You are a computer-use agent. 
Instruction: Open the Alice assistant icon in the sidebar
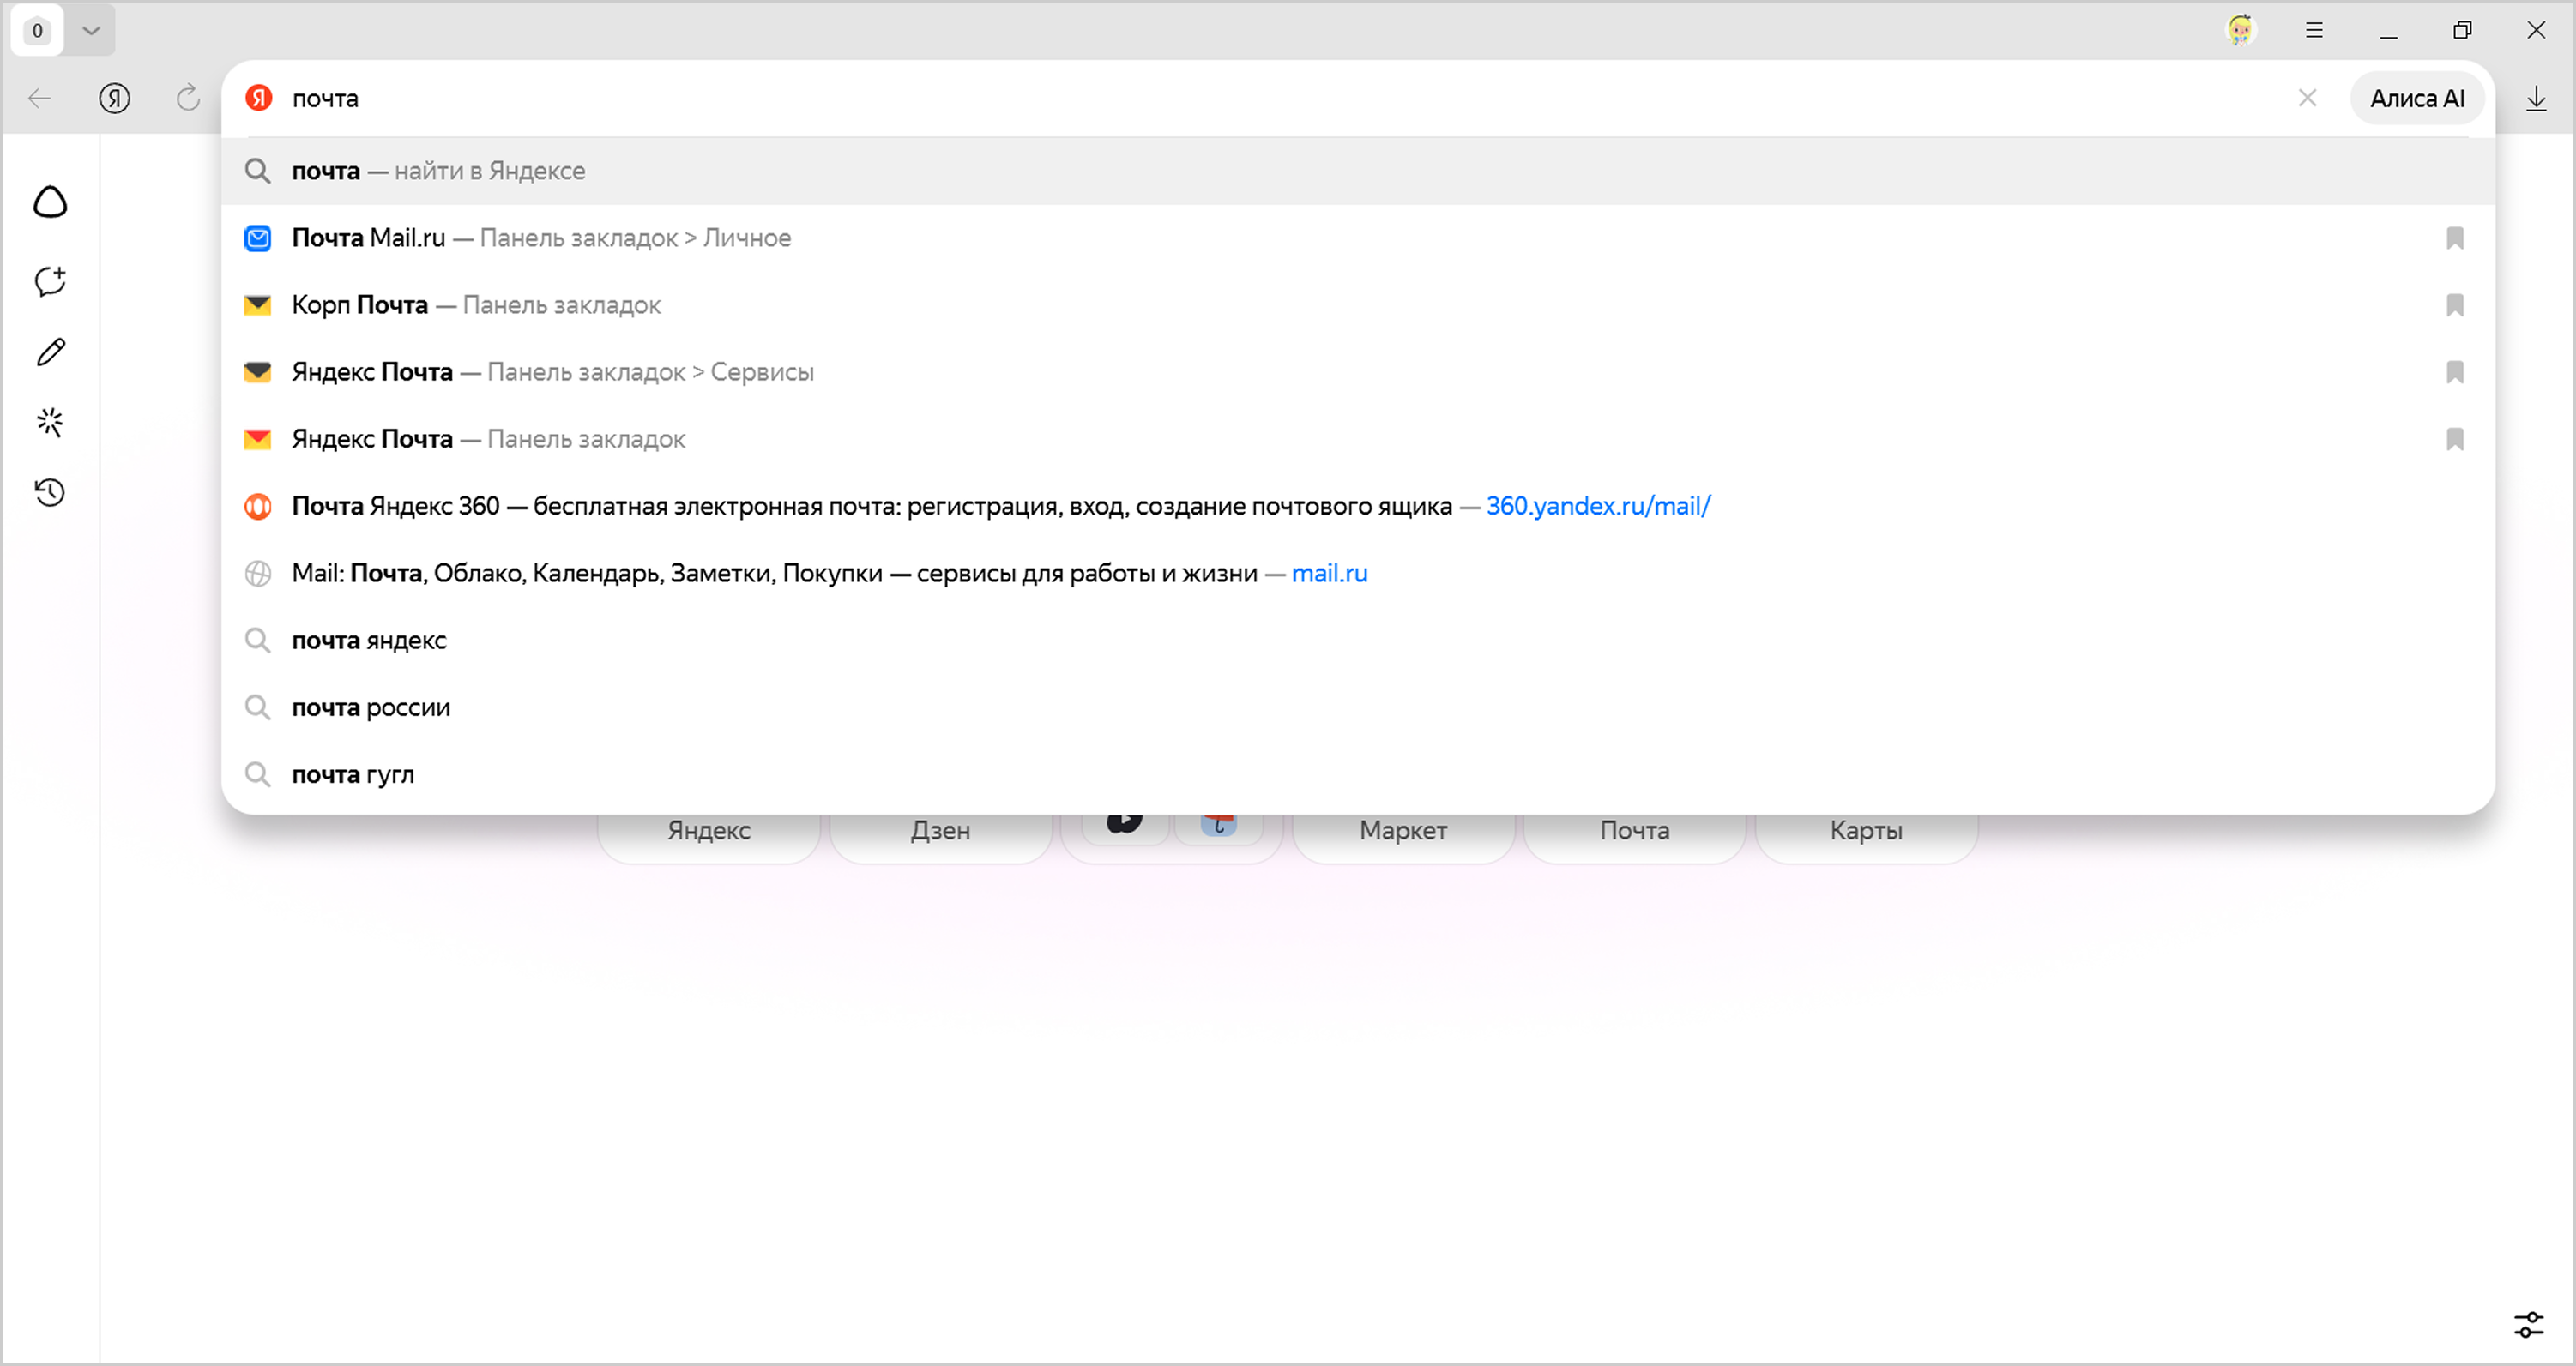coord(50,202)
